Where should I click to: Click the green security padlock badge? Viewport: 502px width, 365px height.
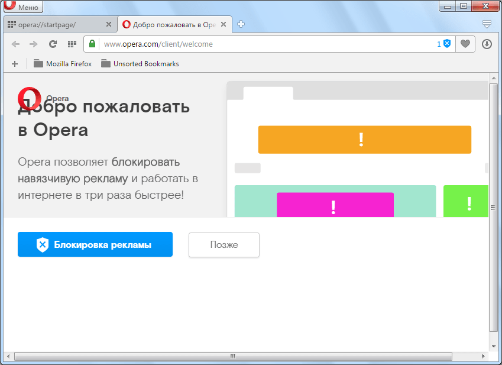tap(92, 44)
